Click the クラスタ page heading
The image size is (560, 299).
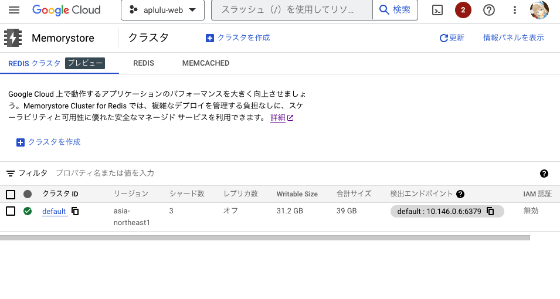point(148,38)
